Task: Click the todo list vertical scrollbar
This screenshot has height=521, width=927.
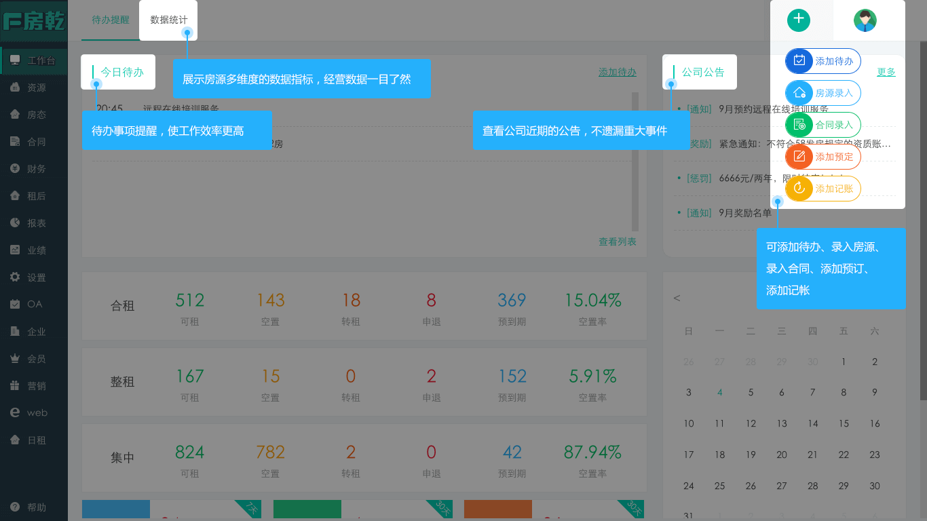Action: (x=635, y=163)
